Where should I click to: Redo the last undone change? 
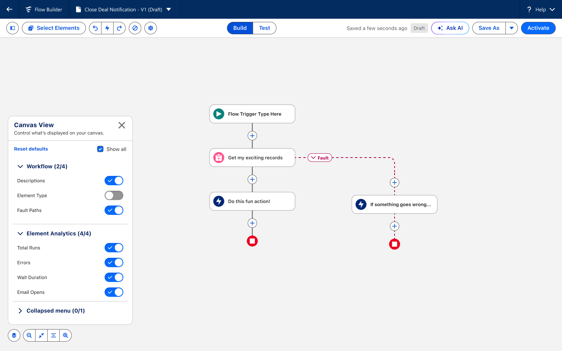tap(119, 28)
